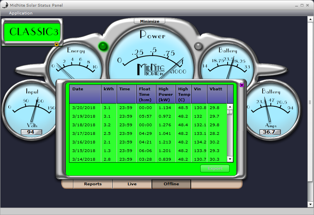Click the Vbatt column header
Screen dimensions: 314x215
click(x=217, y=94)
